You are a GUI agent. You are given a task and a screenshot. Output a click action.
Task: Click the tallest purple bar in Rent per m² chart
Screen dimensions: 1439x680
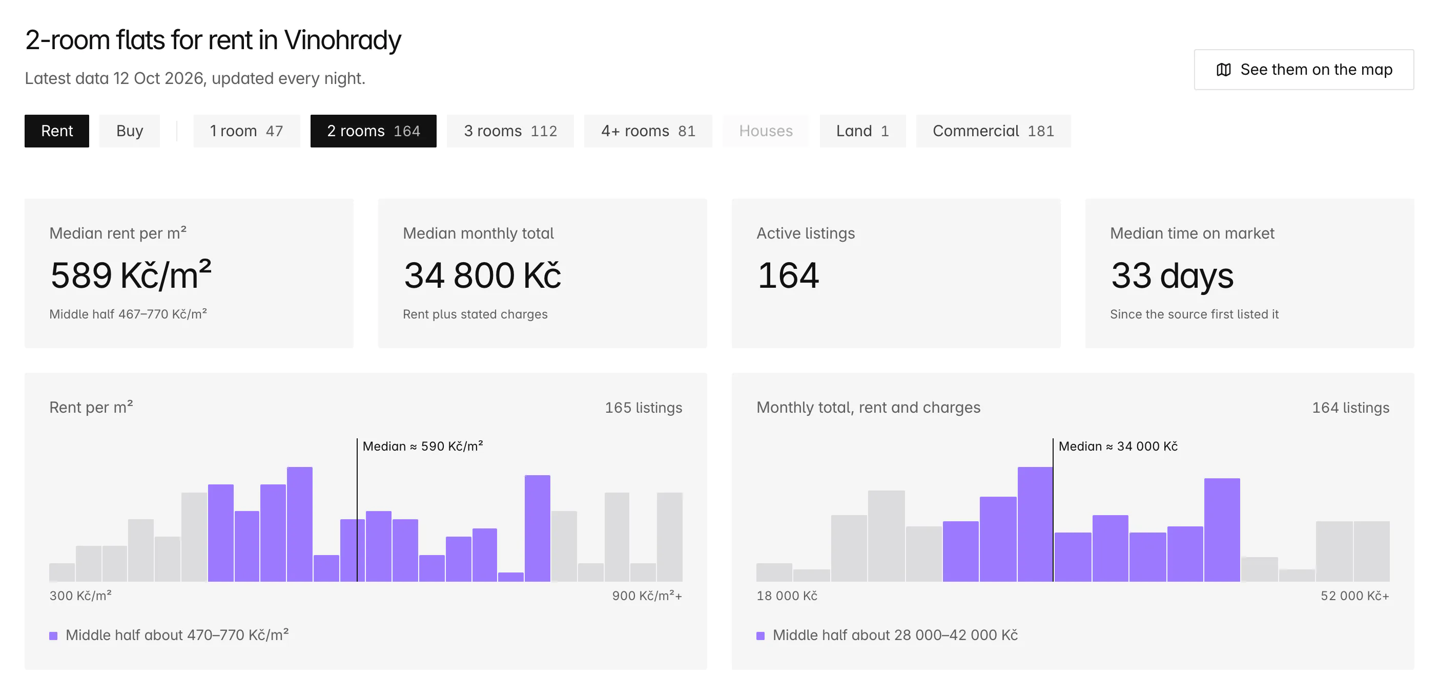tap(299, 524)
